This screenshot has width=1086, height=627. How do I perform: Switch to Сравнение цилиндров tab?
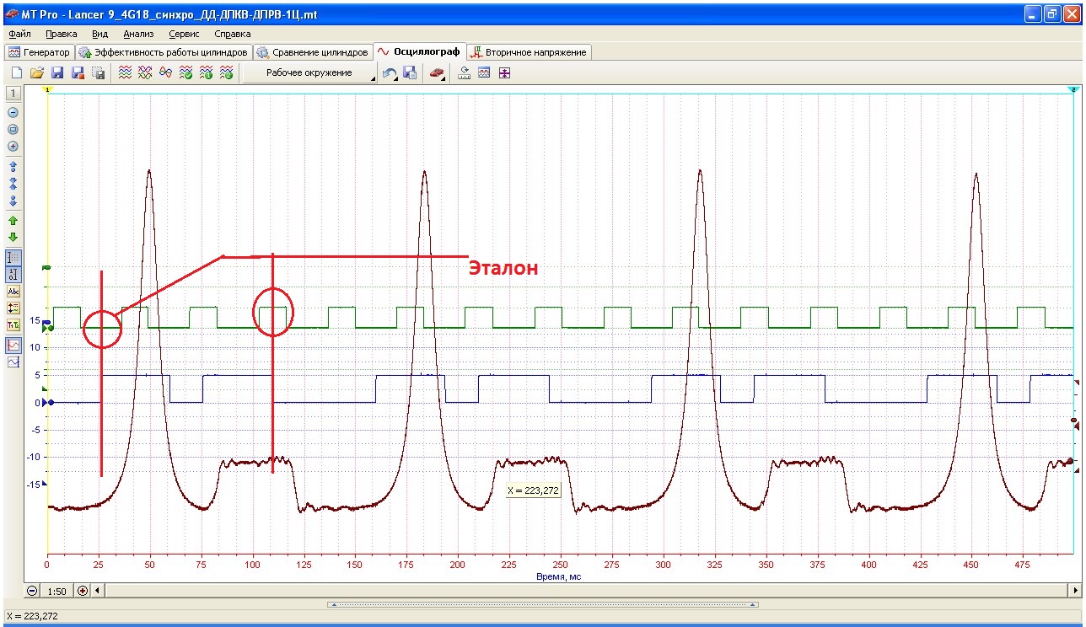[x=313, y=52]
